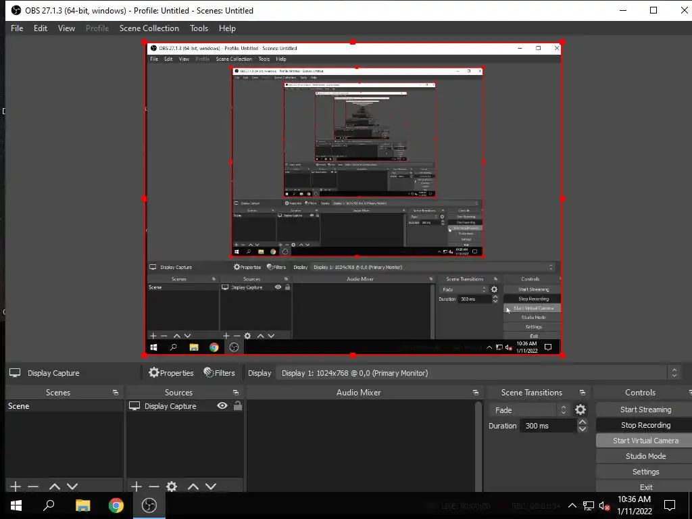The height and width of the screenshot is (519, 692).
Task: Move the scene up in list
Action: 55,487
